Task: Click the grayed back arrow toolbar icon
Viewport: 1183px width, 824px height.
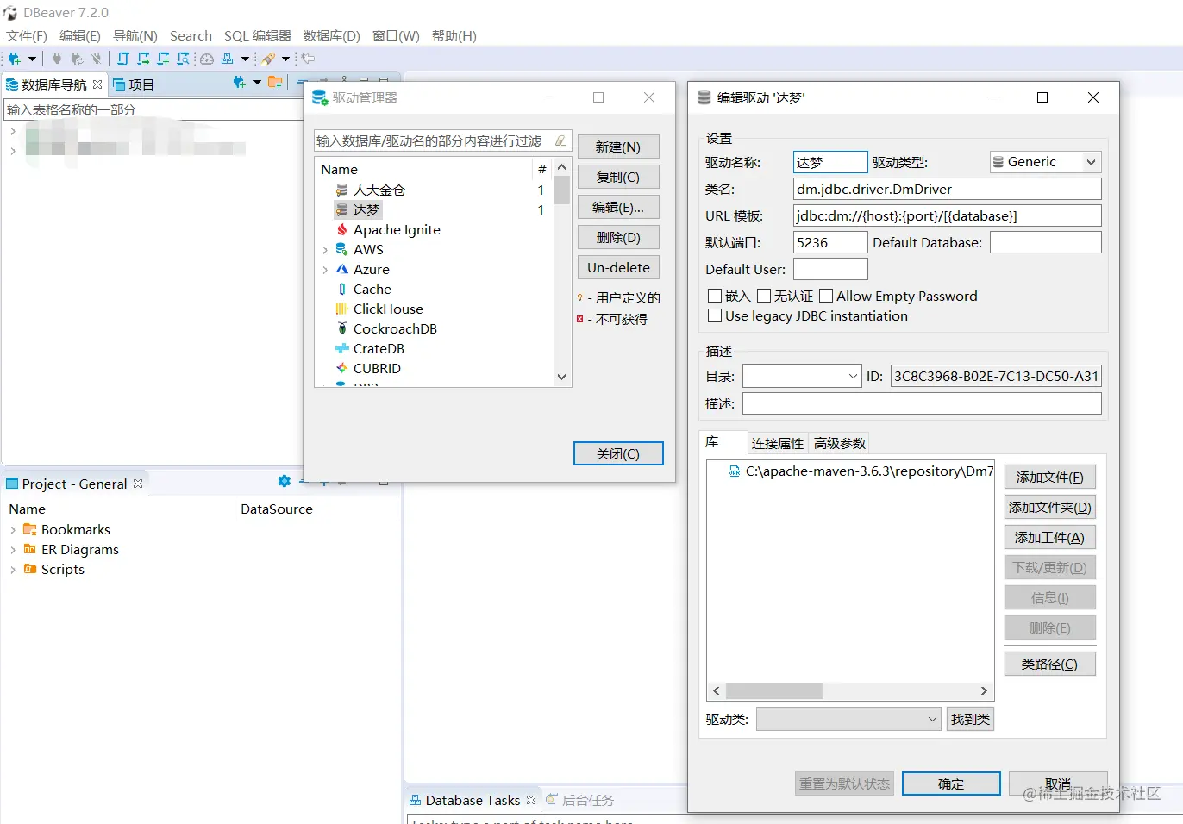Action: [308, 59]
